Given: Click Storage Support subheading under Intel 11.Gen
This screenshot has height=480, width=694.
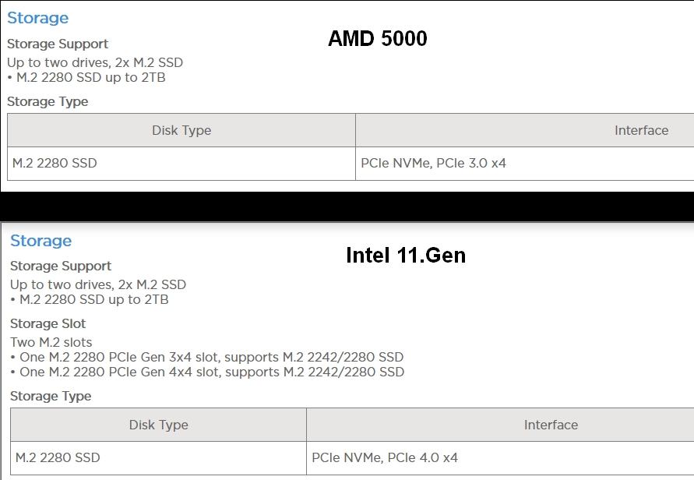Looking at the screenshot, I should click(x=61, y=266).
